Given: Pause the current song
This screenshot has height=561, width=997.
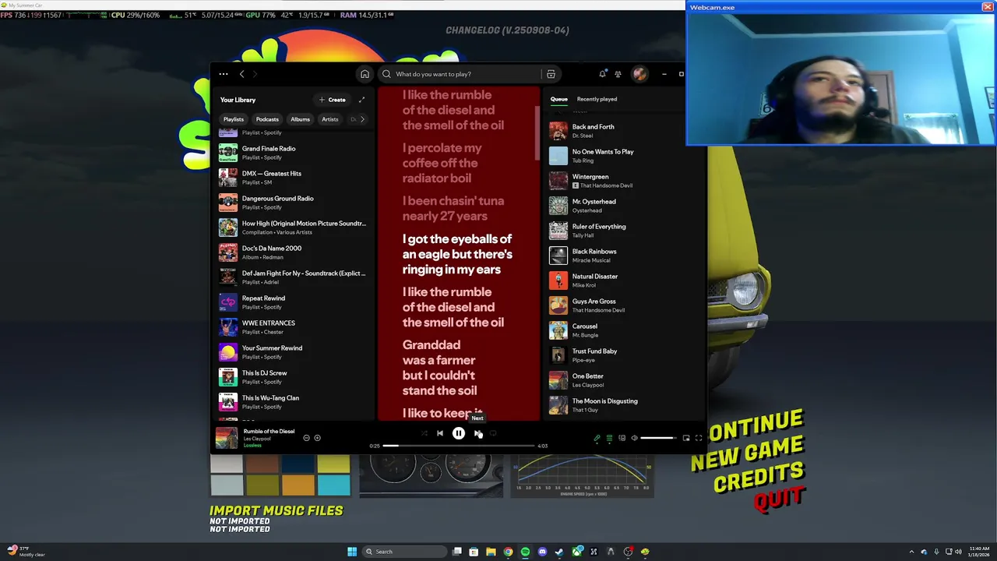Looking at the screenshot, I should (x=459, y=434).
